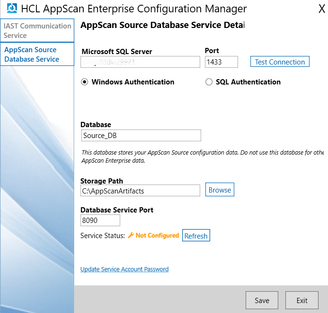Open the AppScan Source Database Service tab
This screenshot has height=313, width=328.
point(37,55)
